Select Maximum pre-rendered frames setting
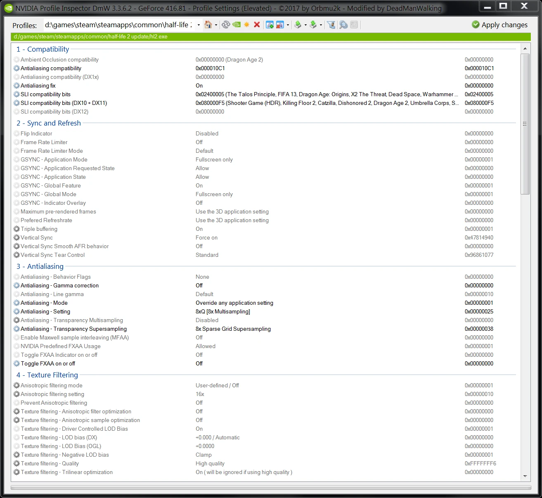The width and height of the screenshot is (542, 498). pos(58,211)
